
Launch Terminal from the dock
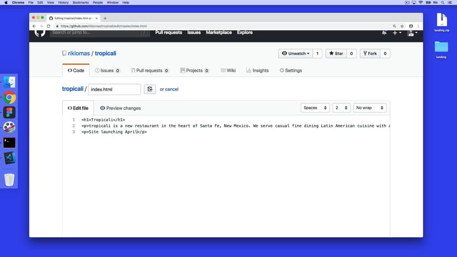click(x=9, y=142)
